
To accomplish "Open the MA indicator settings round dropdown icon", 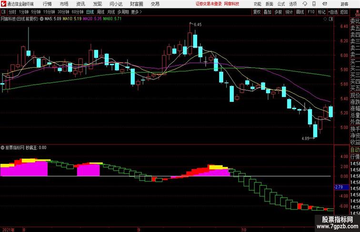I will tap(41, 19).
